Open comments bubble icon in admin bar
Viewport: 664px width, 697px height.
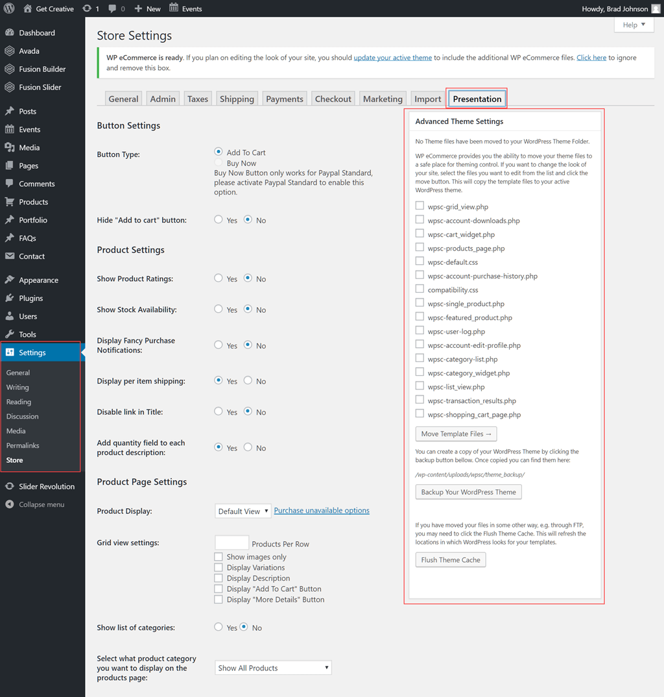(112, 8)
